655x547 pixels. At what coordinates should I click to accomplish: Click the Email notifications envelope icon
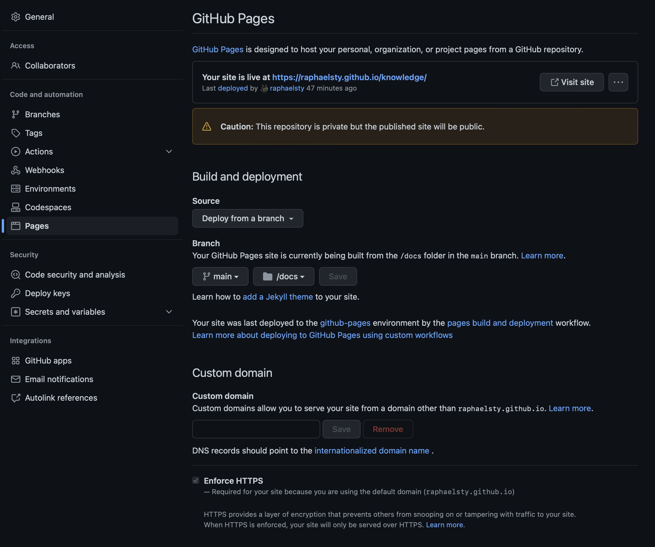pyautogui.click(x=16, y=379)
